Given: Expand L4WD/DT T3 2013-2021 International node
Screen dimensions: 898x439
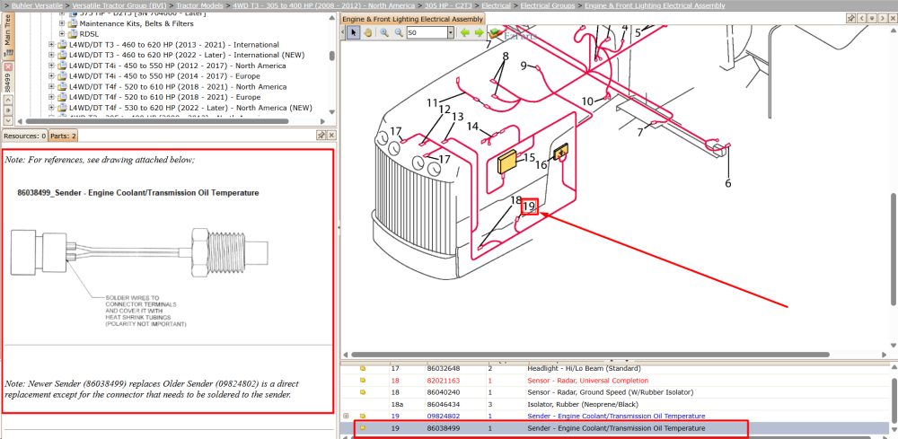Looking at the screenshot, I should coord(51,45).
